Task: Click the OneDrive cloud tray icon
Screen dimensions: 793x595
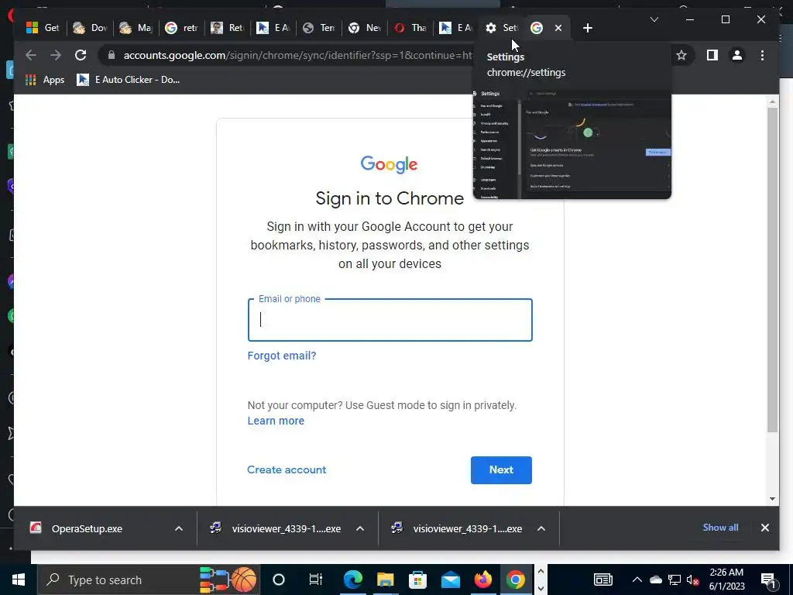Action: click(x=655, y=580)
